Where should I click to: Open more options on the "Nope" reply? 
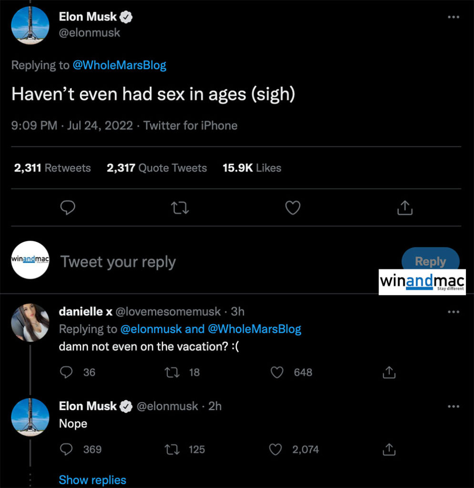click(454, 406)
